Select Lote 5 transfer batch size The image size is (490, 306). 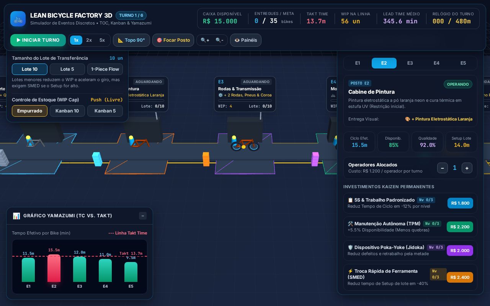coord(67,69)
